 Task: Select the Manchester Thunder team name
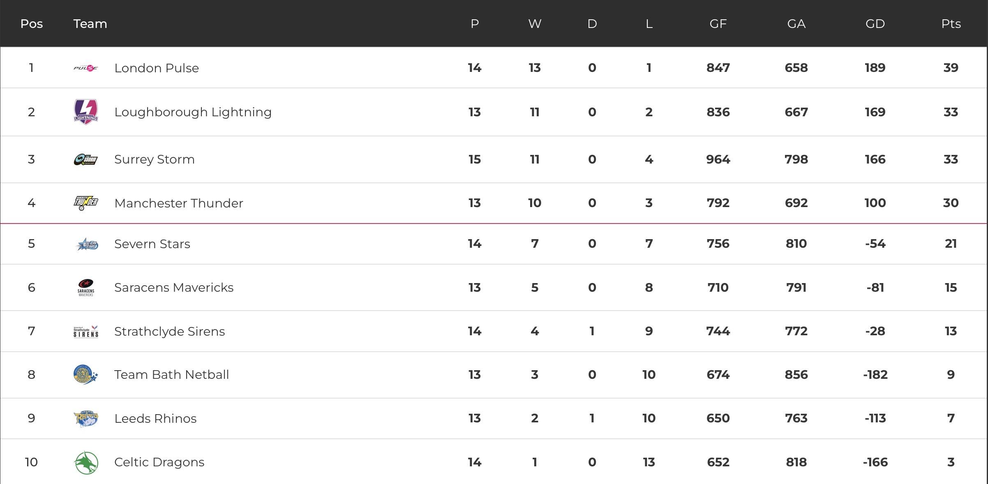point(178,203)
